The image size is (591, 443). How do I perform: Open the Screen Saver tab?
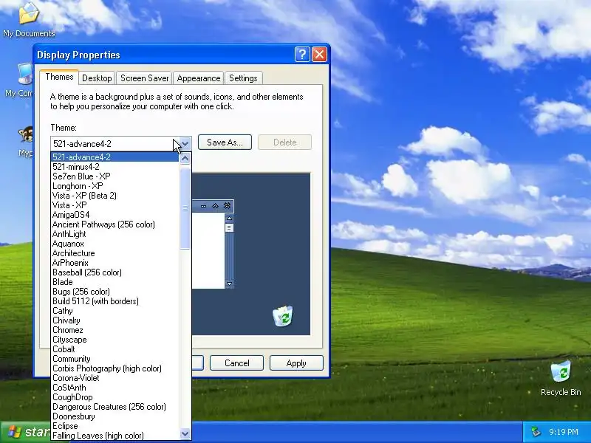tap(144, 78)
